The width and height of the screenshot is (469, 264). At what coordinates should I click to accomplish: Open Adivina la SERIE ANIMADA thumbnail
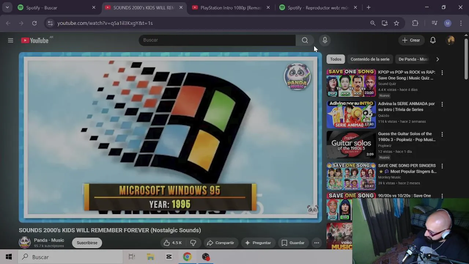(x=351, y=114)
